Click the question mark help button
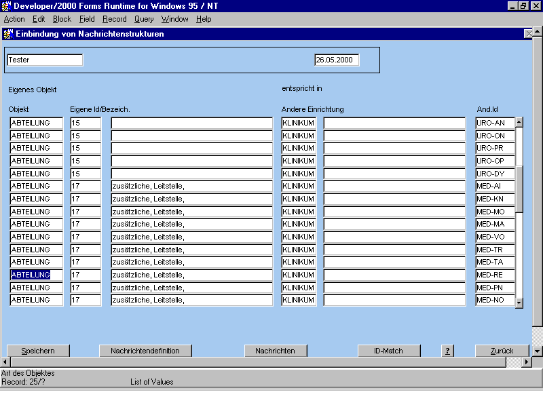 [447, 351]
